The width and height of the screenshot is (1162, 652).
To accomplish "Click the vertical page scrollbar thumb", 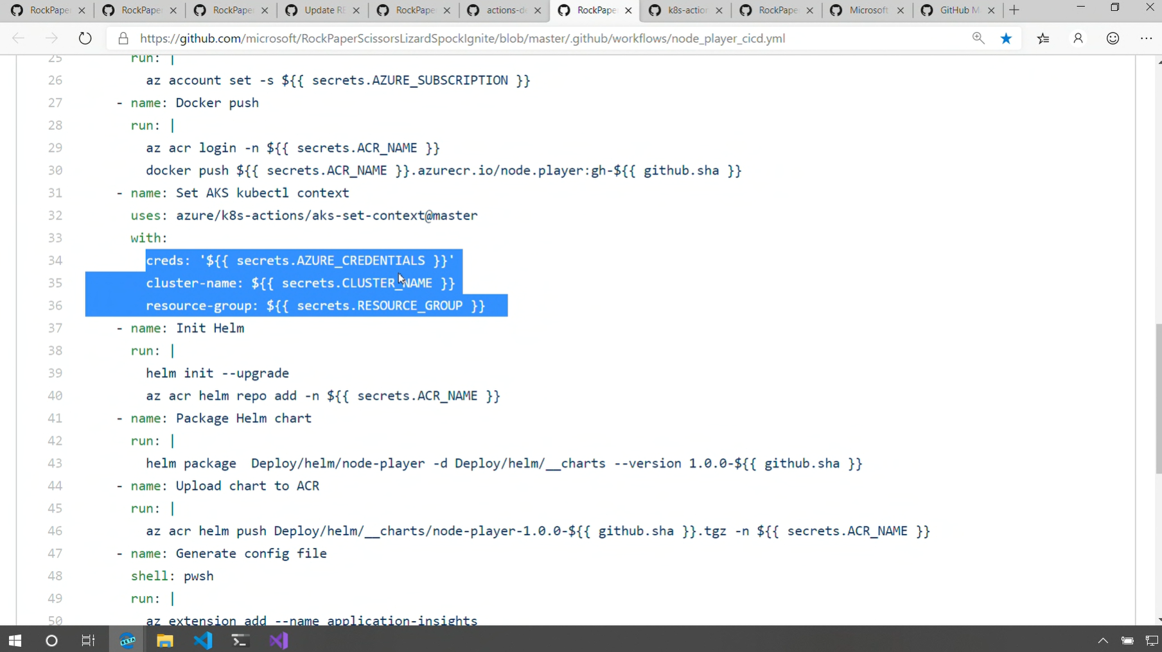I will 1158,399.
